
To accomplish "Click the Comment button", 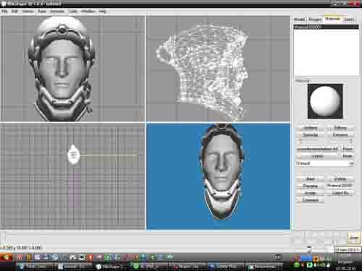I will click(x=311, y=200).
